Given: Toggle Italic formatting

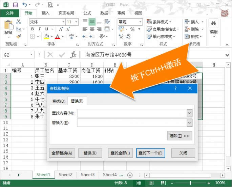Looking at the screenshot, I should [40, 29].
